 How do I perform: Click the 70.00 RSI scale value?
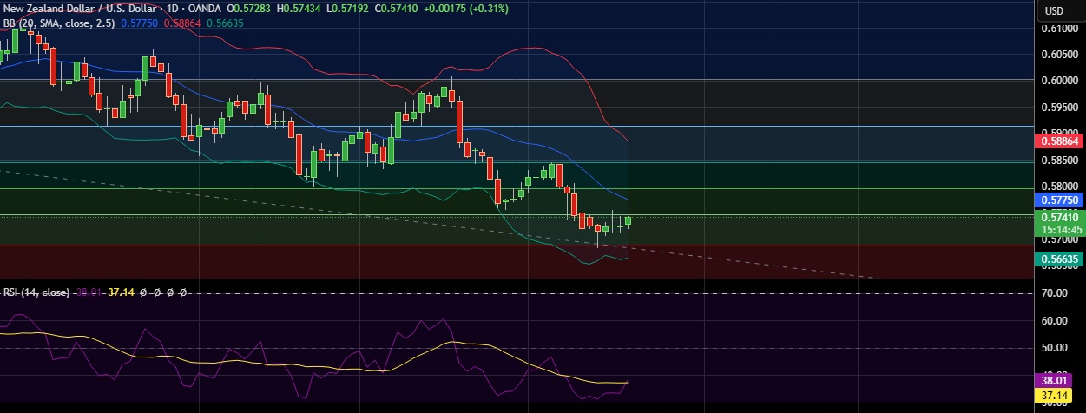coord(1056,293)
